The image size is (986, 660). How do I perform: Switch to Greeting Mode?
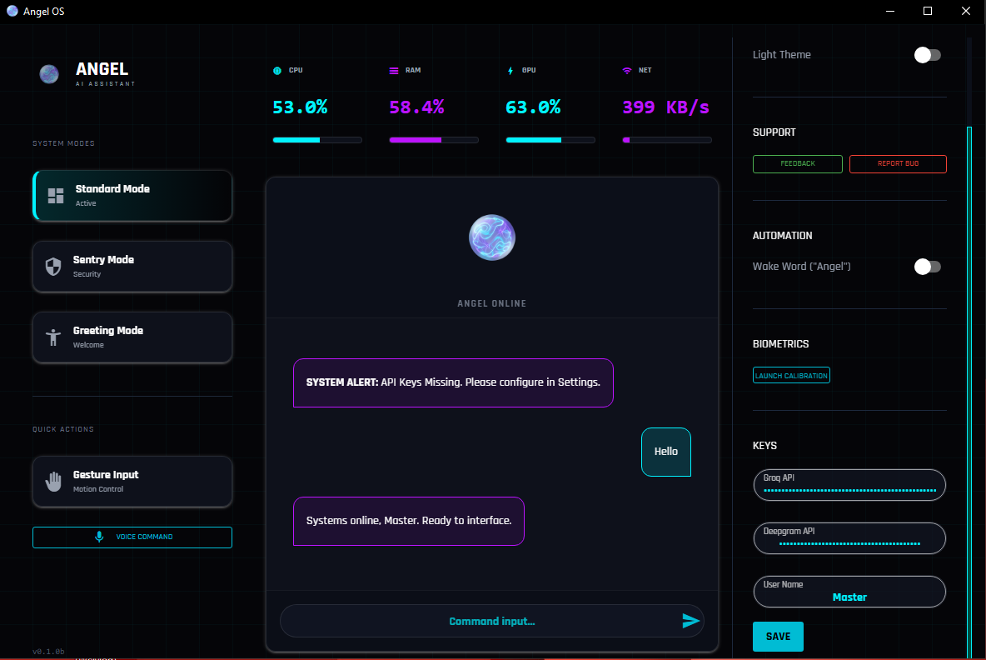coord(132,337)
